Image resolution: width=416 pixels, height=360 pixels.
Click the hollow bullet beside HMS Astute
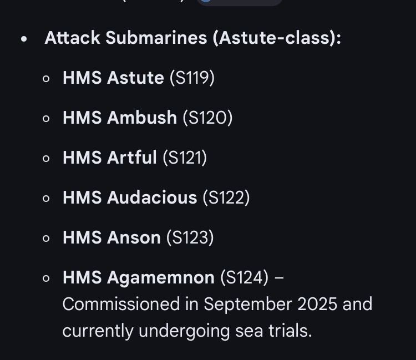[47, 78]
